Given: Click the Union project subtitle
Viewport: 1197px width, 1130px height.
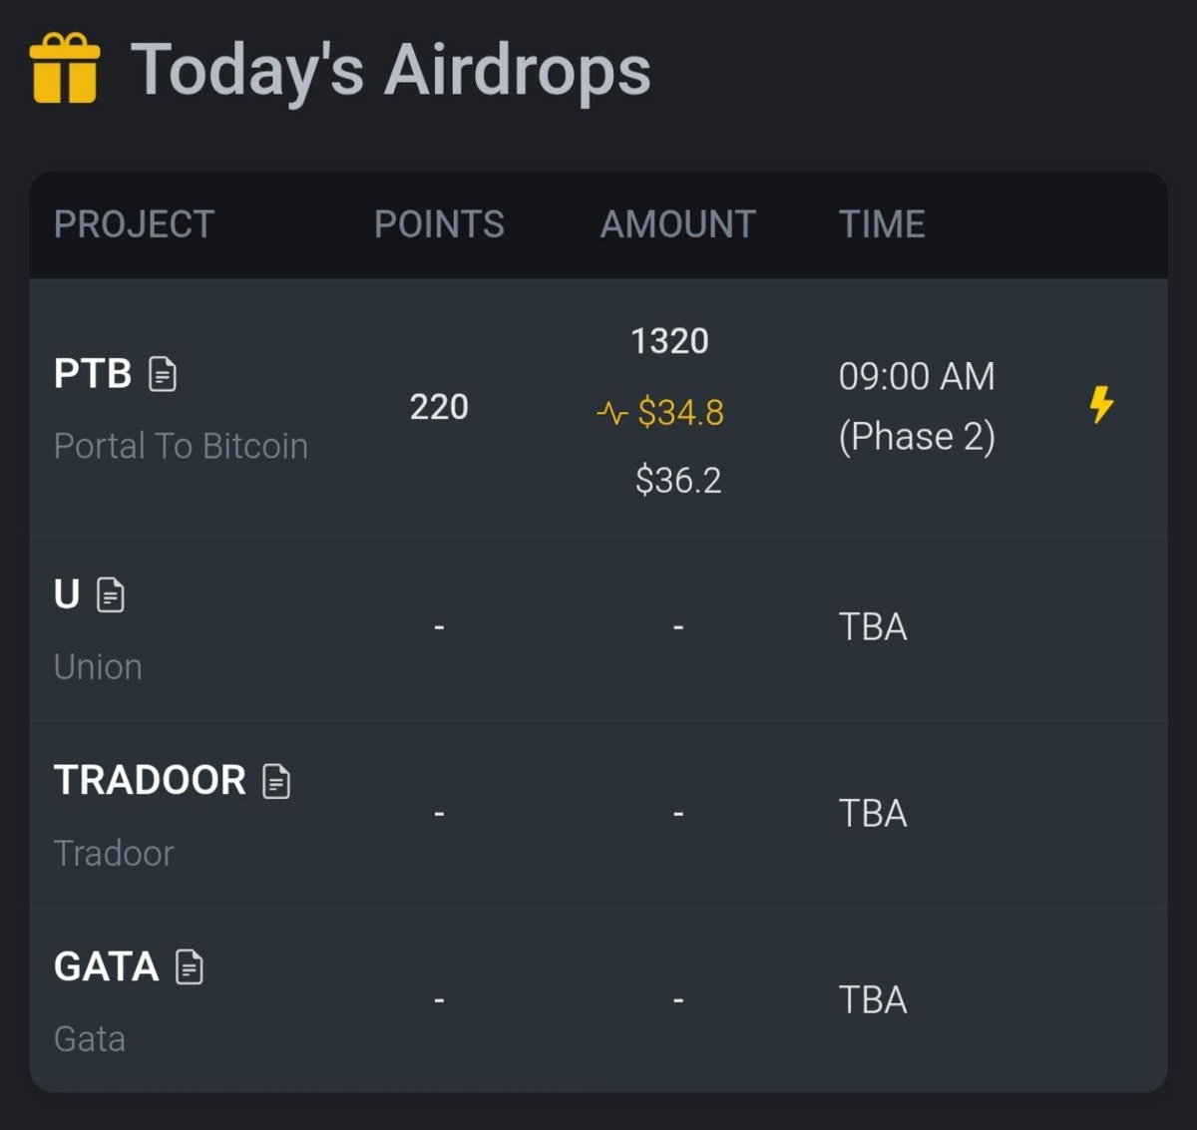Looking at the screenshot, I should [98, 667].
